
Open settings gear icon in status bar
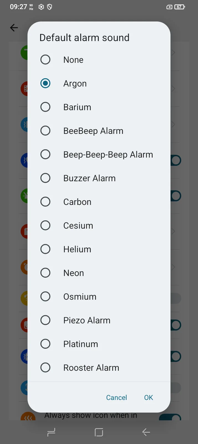coord(41,7)
